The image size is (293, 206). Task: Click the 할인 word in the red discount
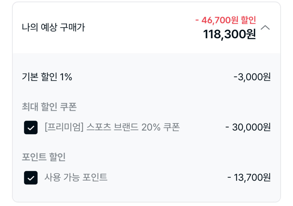click(x=248, y=20)
